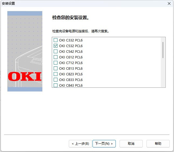Click the OKI C823 PCL6 label text

(x=71, y=74)
